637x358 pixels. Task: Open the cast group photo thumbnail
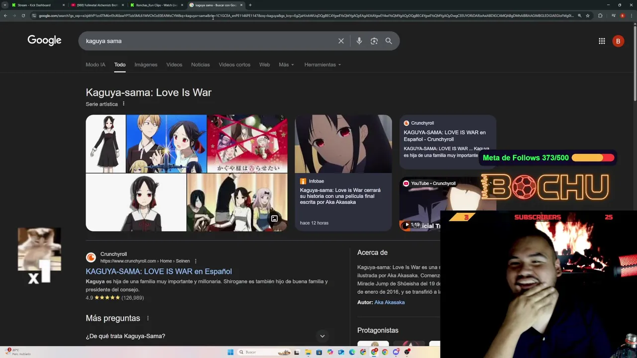click(x=237, y=202)
